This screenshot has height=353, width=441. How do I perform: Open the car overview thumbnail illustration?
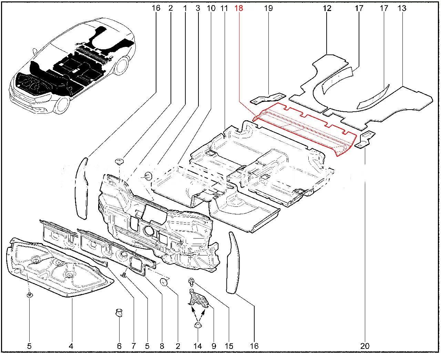(72, 65)
